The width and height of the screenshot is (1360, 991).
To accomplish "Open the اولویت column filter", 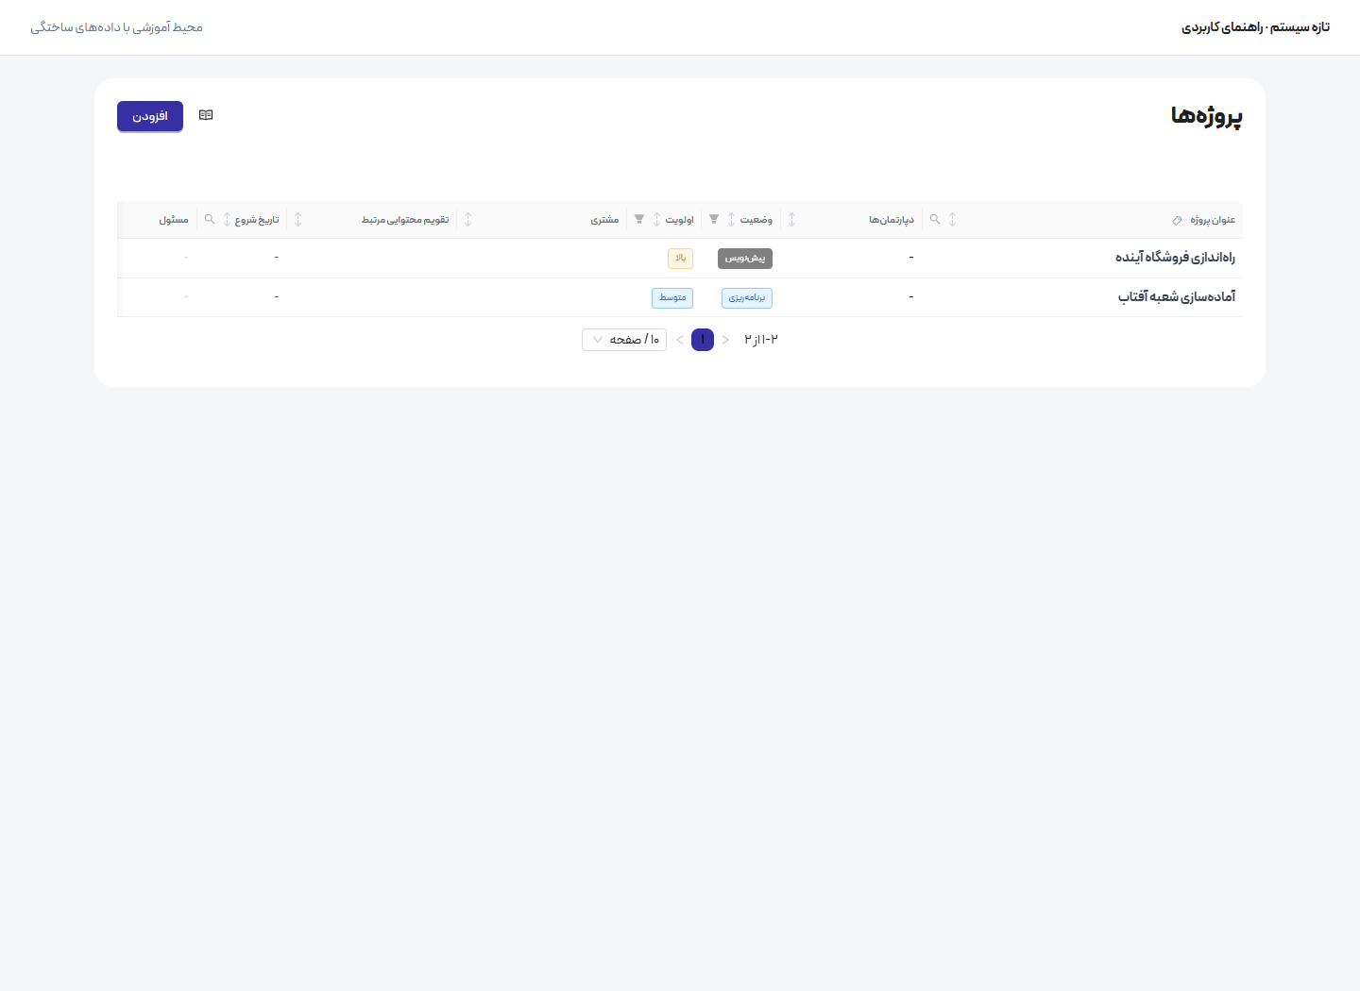I will click(639, 219).
